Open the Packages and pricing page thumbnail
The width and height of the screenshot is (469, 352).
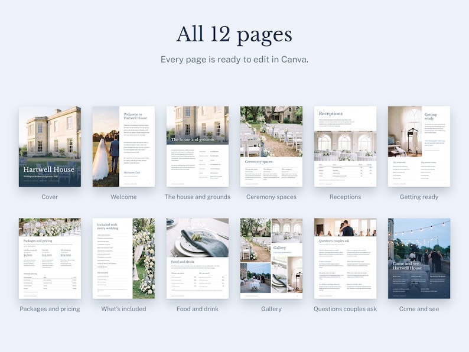tap(50, 259)
